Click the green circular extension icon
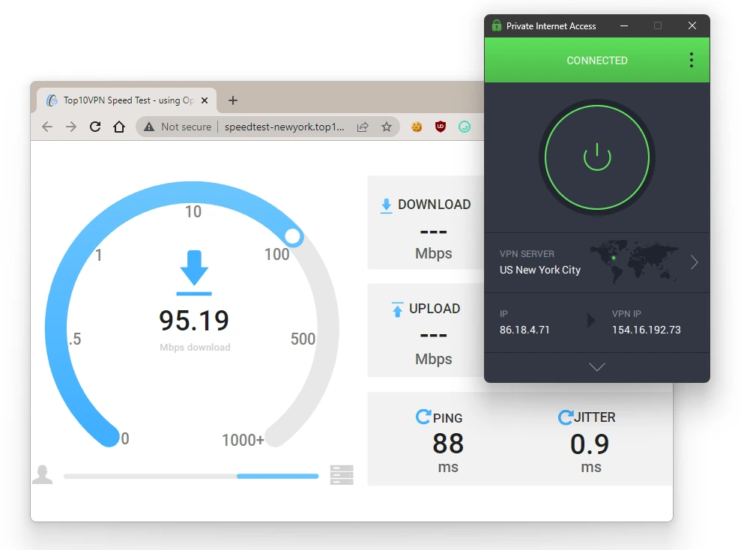 tap(465, 127)
